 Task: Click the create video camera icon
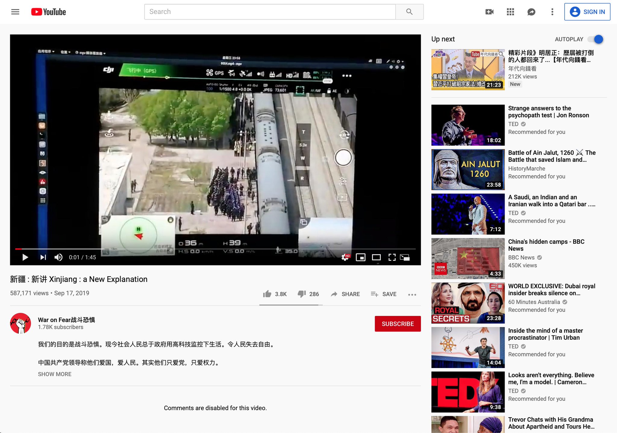tap(489, 12)
